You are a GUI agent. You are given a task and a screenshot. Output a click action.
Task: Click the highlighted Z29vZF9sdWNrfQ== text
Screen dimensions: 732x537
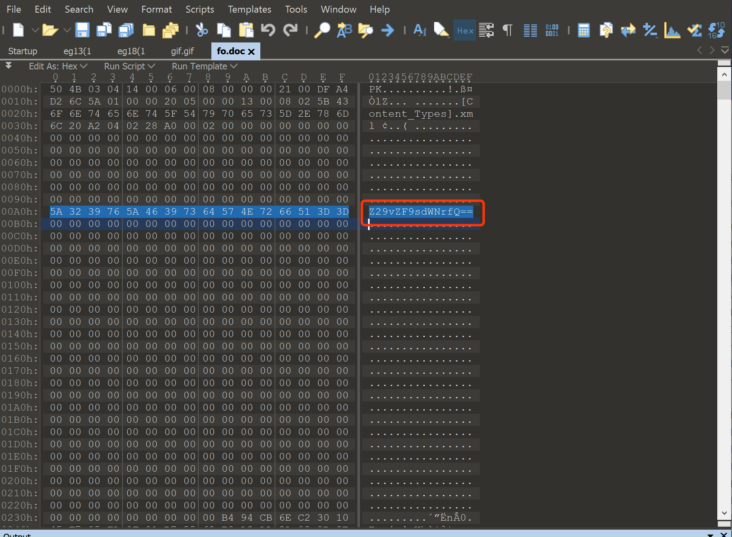(x=421, y=211)
